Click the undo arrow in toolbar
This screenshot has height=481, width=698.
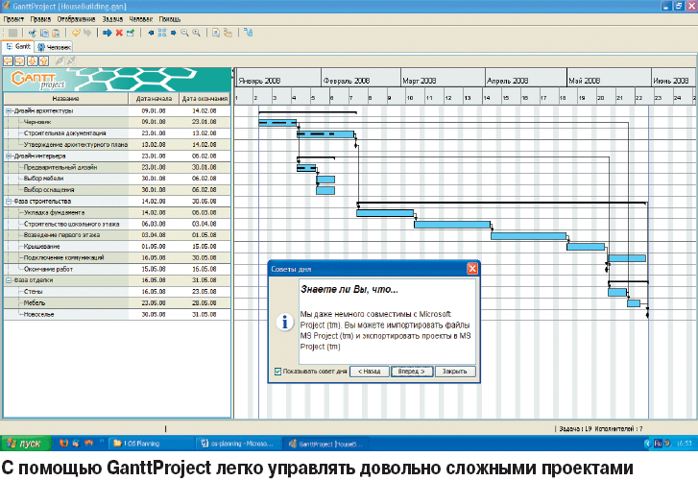click(x=75, y=32)
